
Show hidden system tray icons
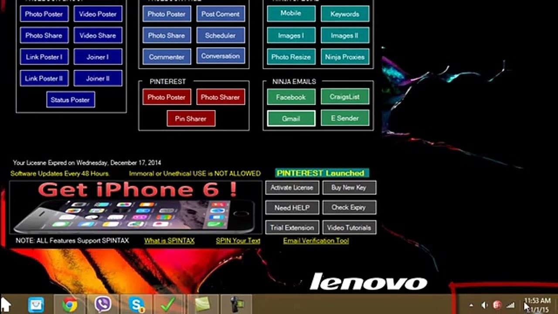coord(471,305)
